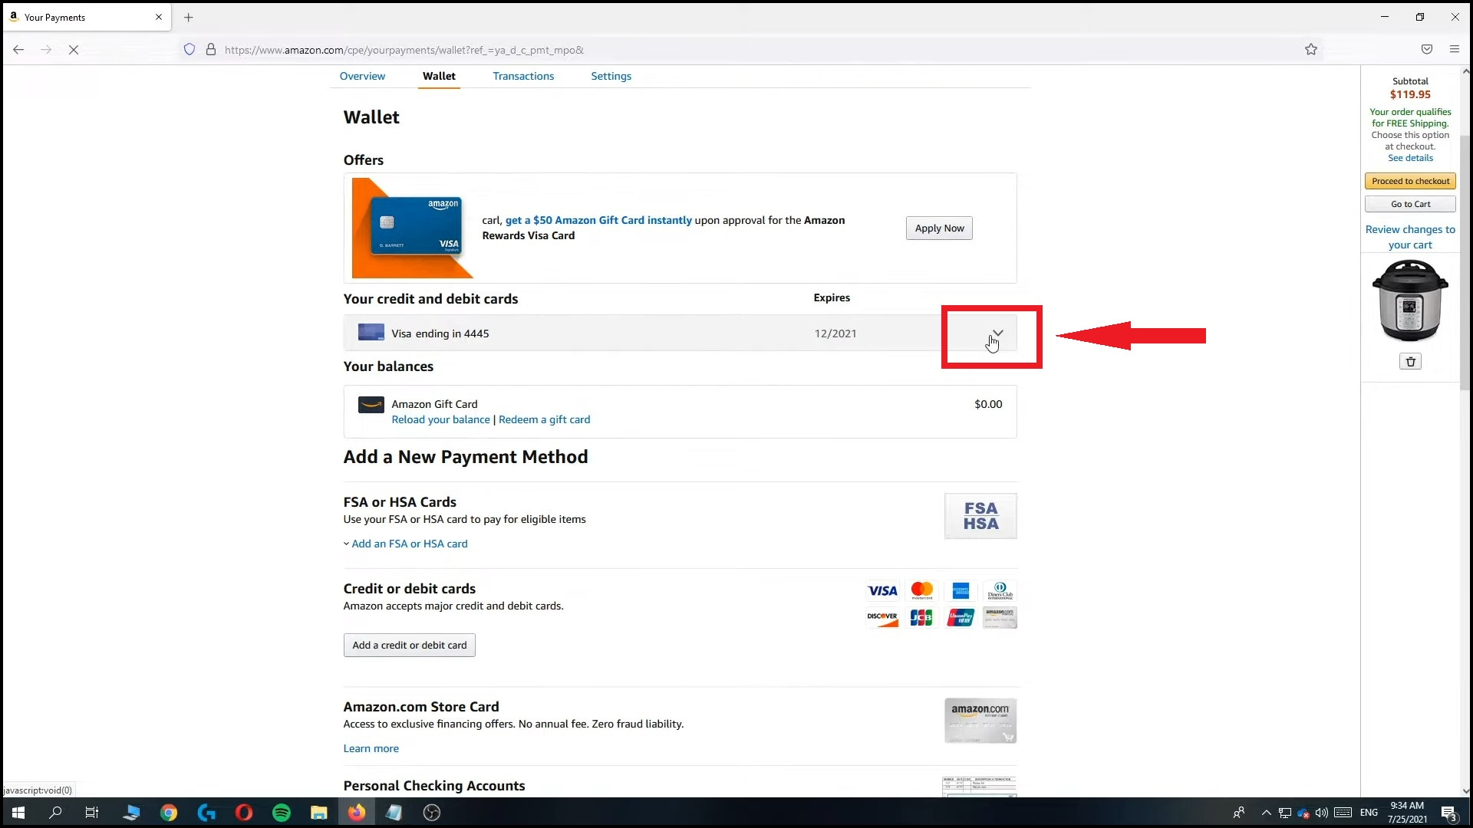This screenshot has width=1473, height=828.
Task: Open a new browser tab
Action: pyautogui.click(x=189, y=17)
